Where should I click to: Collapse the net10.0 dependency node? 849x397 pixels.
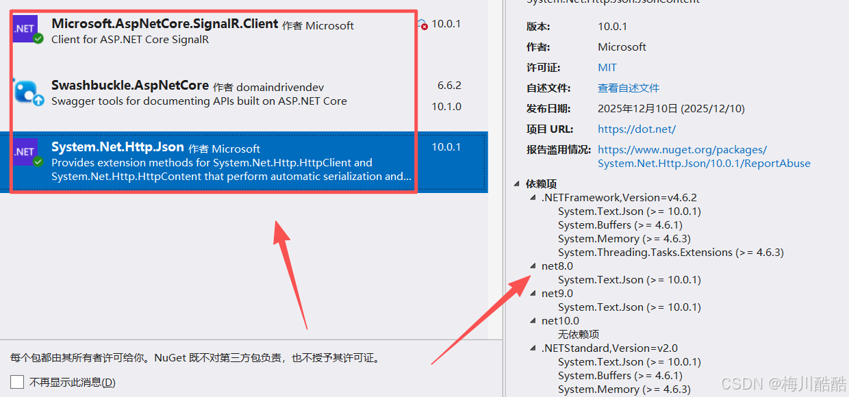[533, 320]
